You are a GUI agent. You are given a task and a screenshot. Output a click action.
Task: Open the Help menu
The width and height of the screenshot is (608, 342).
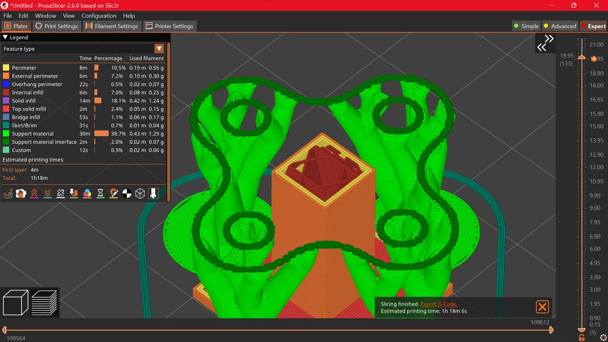129,16
